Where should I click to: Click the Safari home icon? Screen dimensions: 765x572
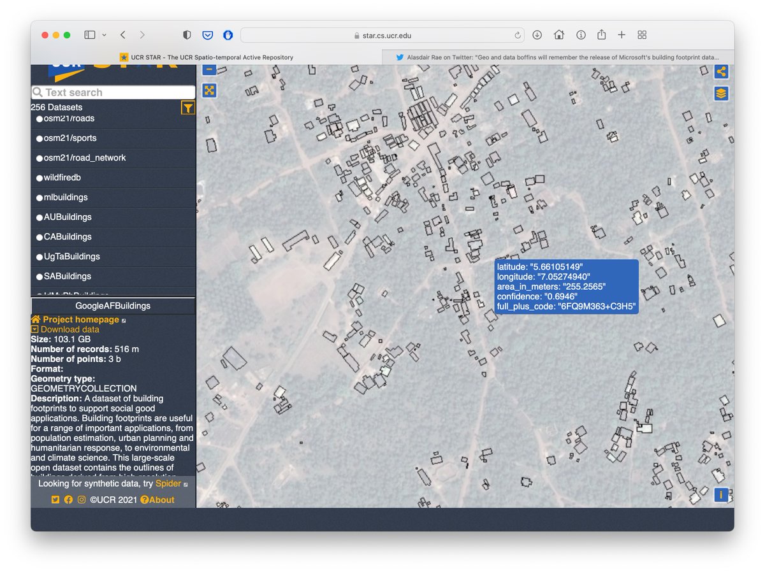click(x=559, y=35)
